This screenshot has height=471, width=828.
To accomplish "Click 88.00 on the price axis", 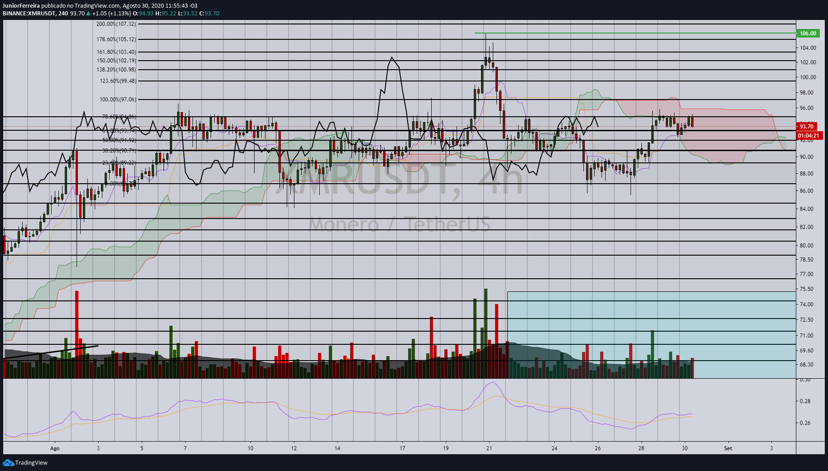I will click(806, 173).
